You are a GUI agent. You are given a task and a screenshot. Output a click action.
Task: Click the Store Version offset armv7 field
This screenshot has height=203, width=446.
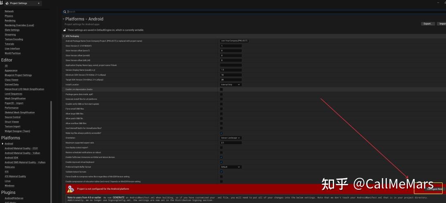pyautogui.click(x=231, y=51)
